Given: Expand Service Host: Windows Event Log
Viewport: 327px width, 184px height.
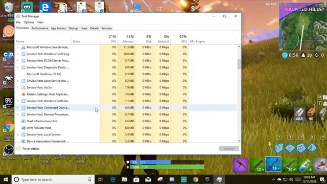Looking at the screenshot, I should pos(17,54).
